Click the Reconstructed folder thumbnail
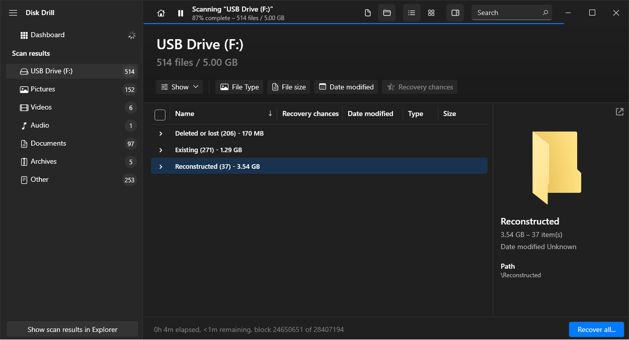 pos(557,167)
